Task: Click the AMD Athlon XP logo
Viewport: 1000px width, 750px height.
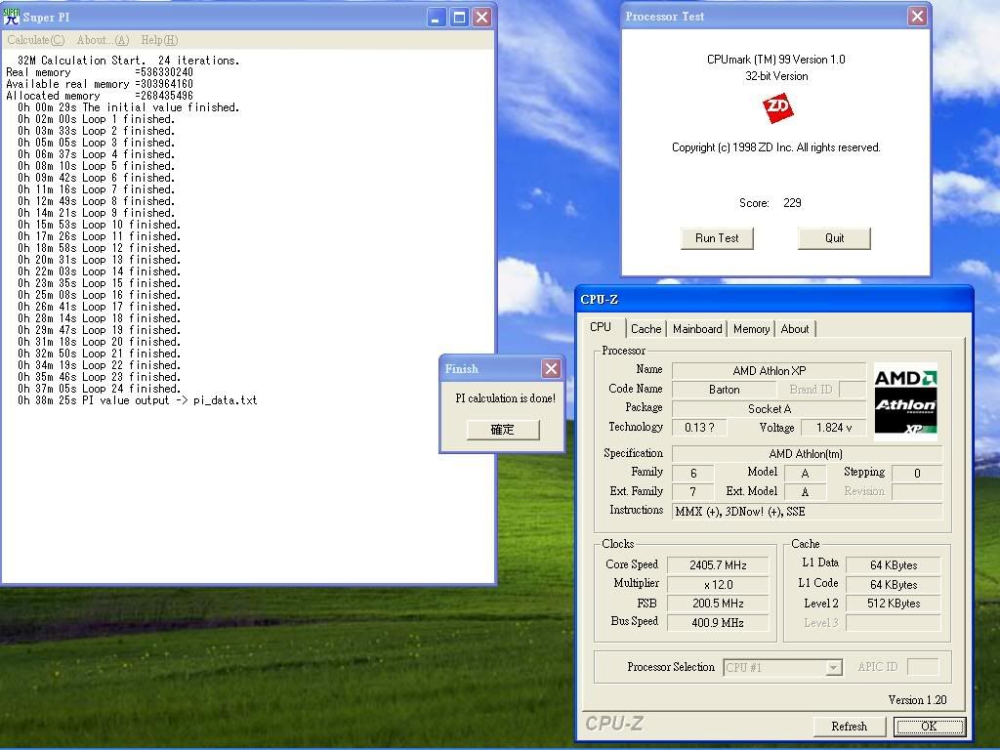Action: (904, 400)
